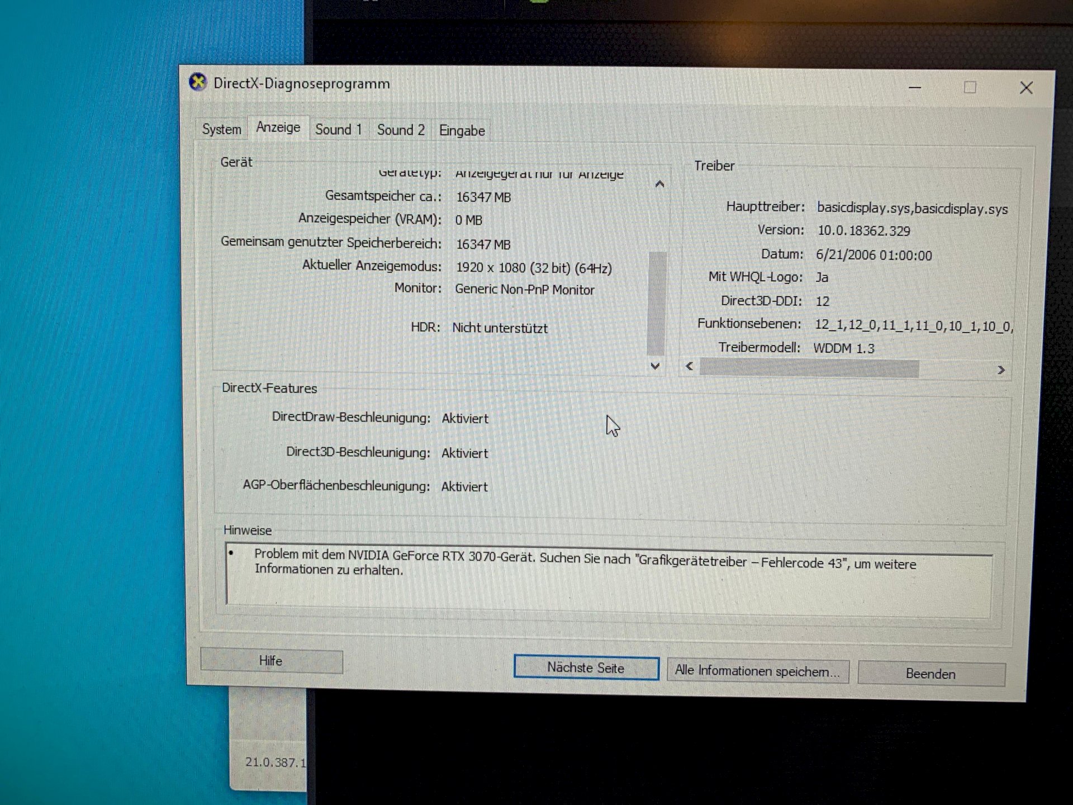Click the Mit WHQL-Logo value Ja
This screenshot has width=1073, height=805.
822,277
